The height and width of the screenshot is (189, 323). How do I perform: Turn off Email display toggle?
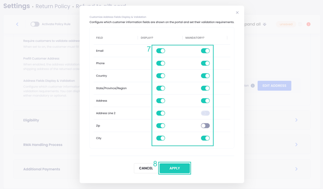click(161, 51)
